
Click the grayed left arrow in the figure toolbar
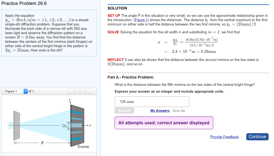74,91
